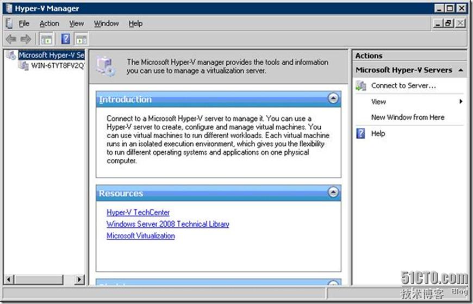Click the Hyper-V Manager title bar icon
The image size is (473, 304).
pyautogui.click(x=9, y=8)
